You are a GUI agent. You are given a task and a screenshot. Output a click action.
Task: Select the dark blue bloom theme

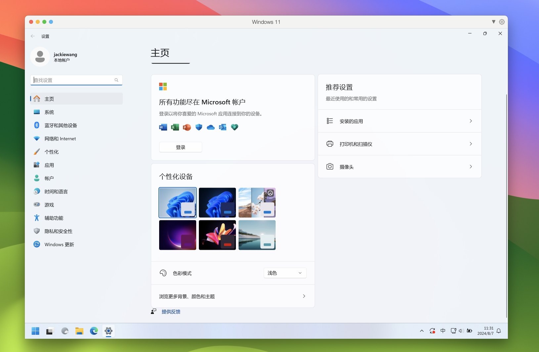[x=217, y=203]
